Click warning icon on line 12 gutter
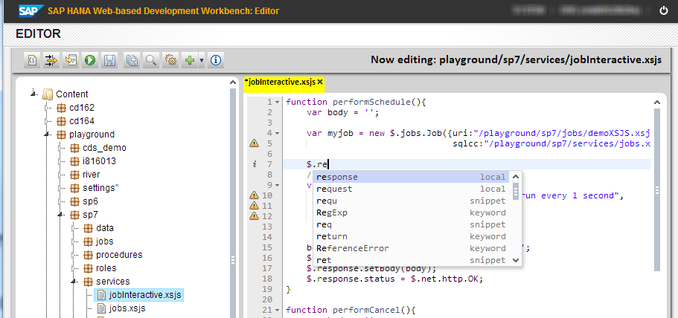This screenshot has height=318, width=678. 255,216
